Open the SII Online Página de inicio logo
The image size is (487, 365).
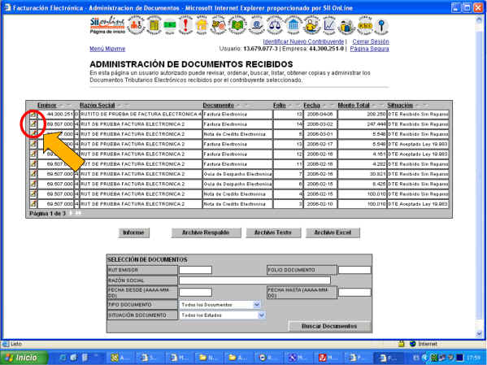107,25
